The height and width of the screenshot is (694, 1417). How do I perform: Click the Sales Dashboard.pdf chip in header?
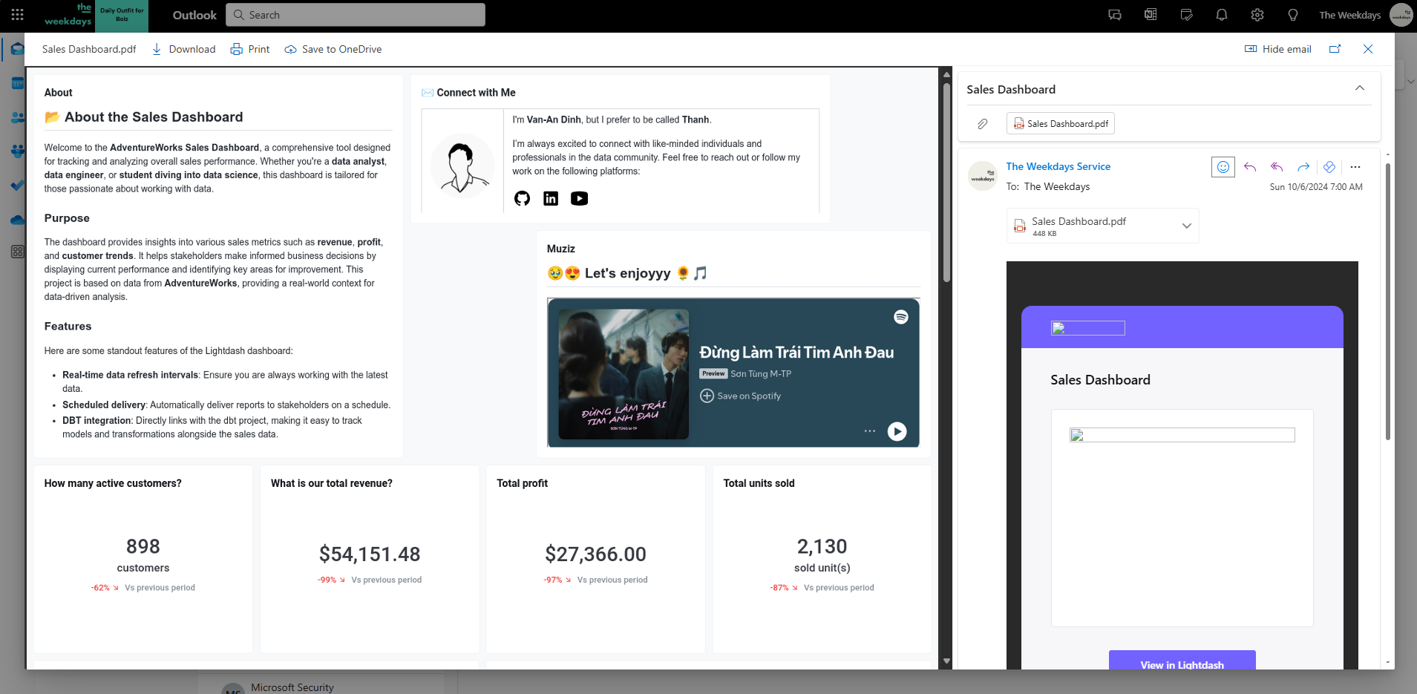click(x=1061, y=123)
